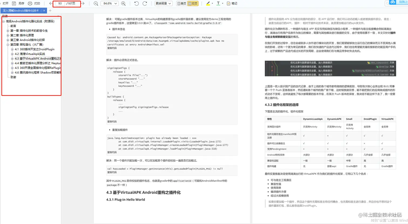Click the 笔记 (Notes) button
This screenshot has height=224, width=408.
[x=232, y=4]
